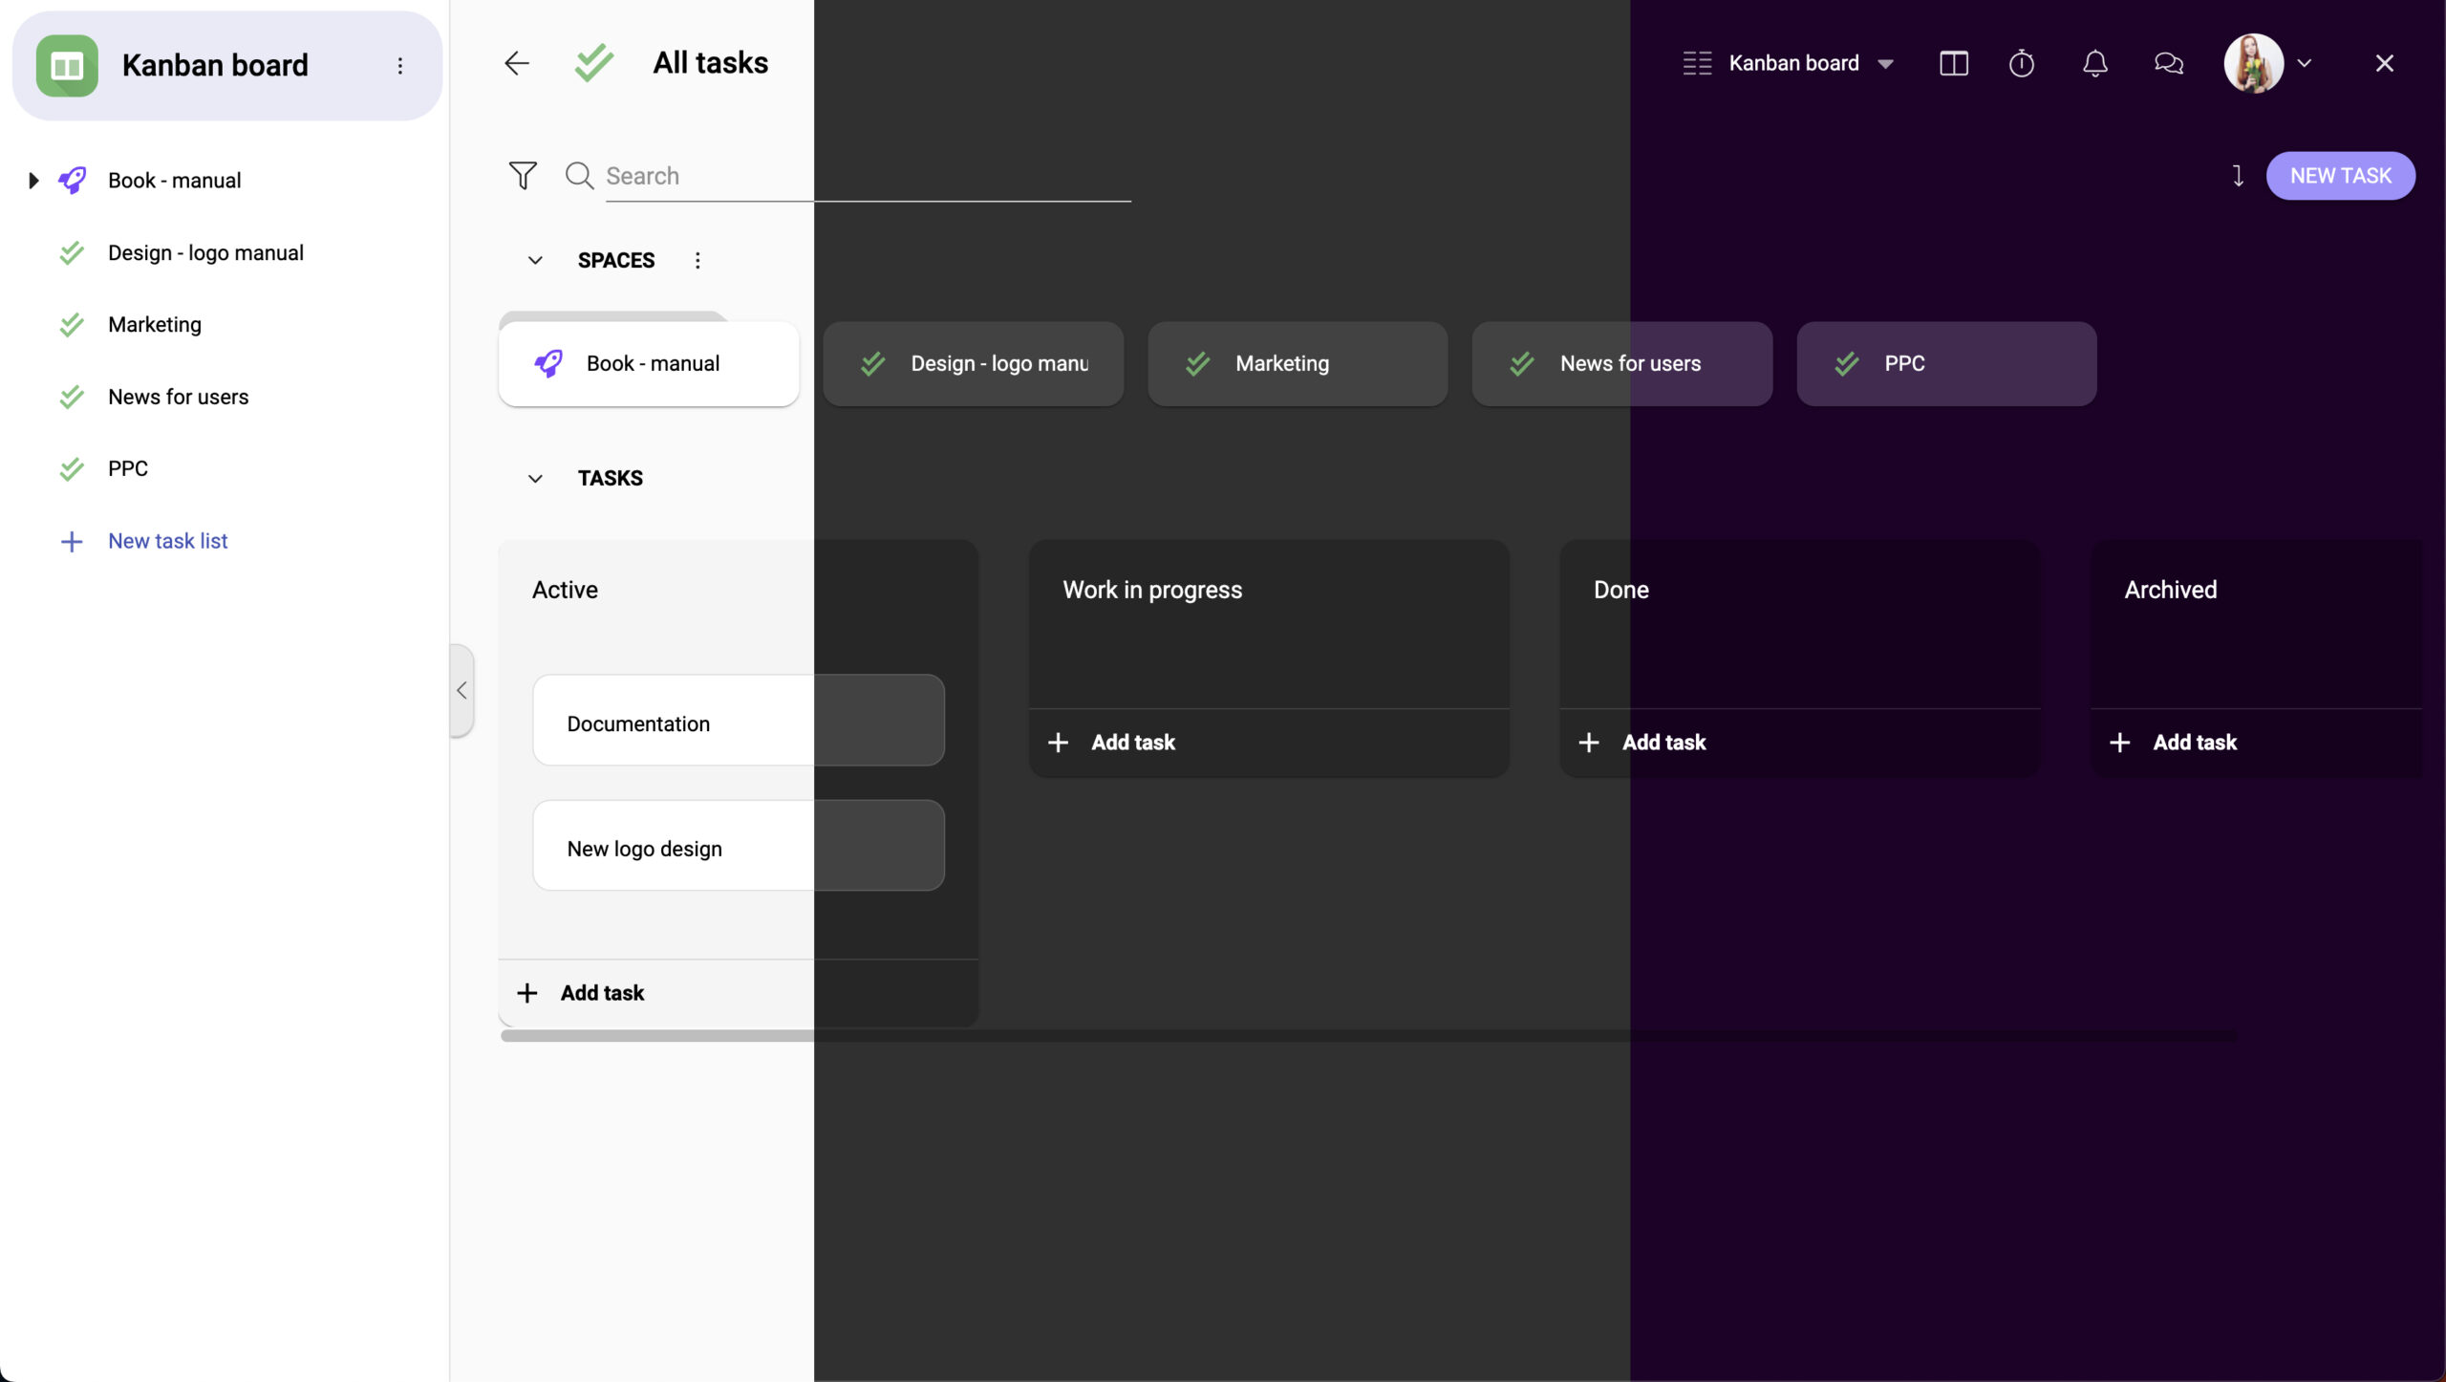Collapse the SPACES section chevron
This screenshot has height=1382, width=2446.
pyautogui.click(x=534, y=261)
